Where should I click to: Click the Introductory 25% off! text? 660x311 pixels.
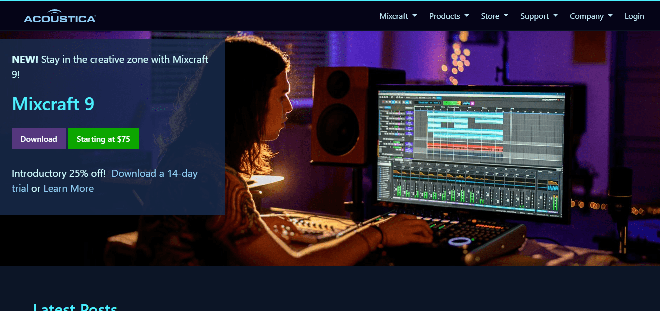[59, 173]
